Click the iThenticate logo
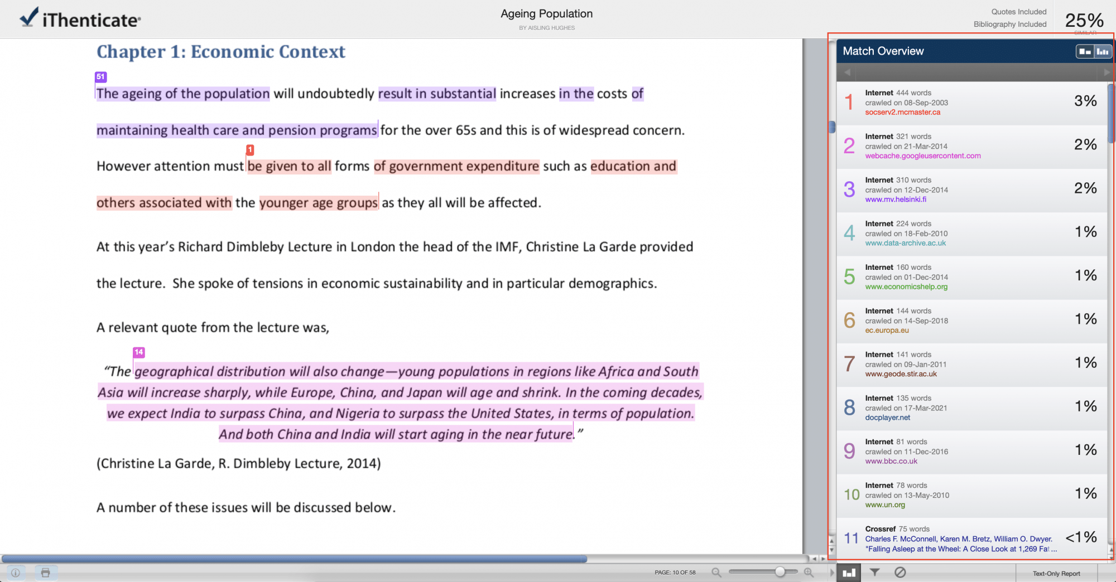The image size is (1116, 582). tap(80, 18)
